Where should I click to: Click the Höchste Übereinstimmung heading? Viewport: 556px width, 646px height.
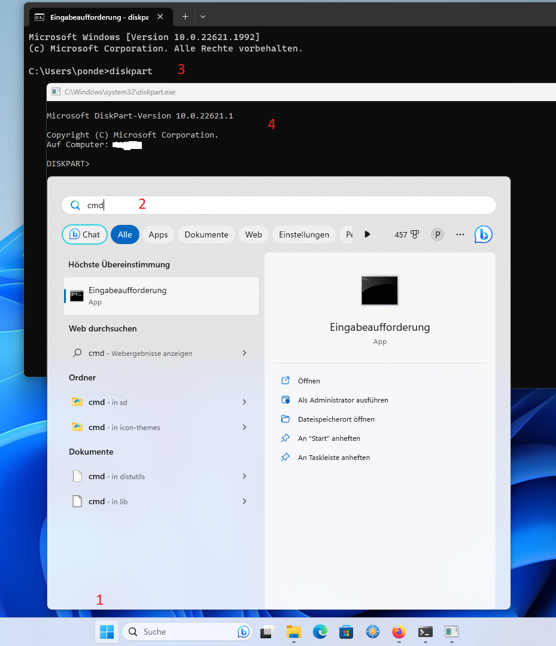[x=119, y=264]
